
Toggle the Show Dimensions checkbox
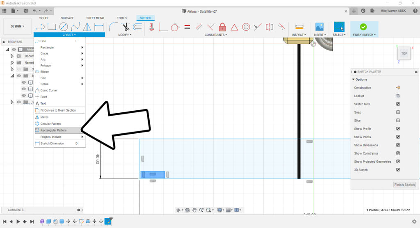[398, 145]
